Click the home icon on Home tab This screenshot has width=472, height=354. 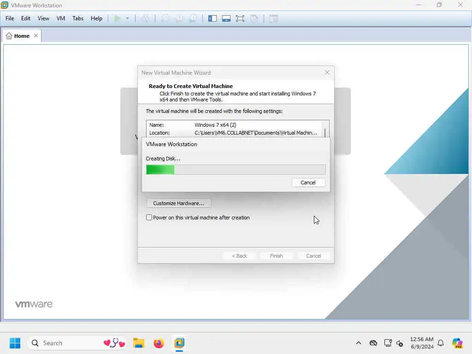click(x=9, y=36)
